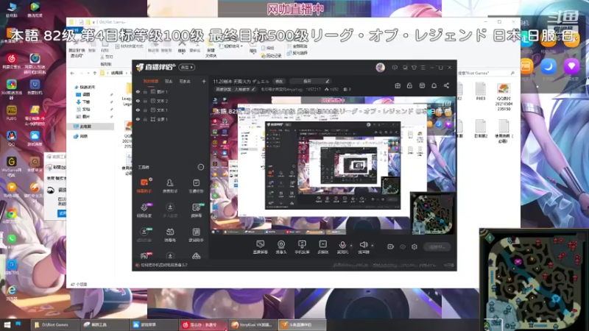Select second scene tab in sources panel
Screen dimensions: 589x331
tap(169, 81)
